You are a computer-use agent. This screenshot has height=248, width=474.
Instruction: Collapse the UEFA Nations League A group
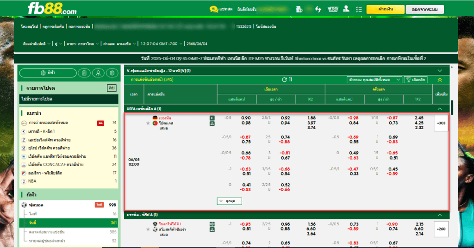coord(440,109)
